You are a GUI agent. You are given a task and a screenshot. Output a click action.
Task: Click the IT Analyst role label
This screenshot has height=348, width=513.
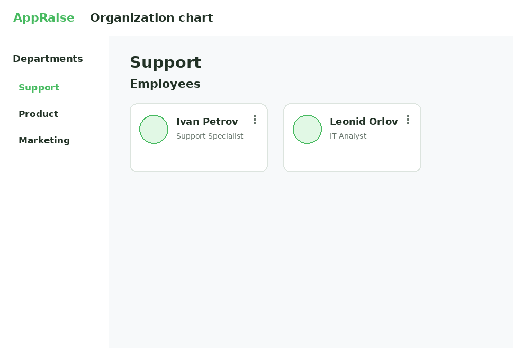[x=348, y=136]
